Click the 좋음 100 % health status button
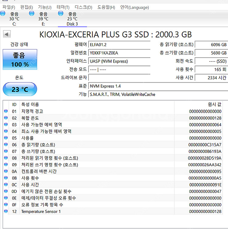 pyautogui.click(x=20, y=60)
